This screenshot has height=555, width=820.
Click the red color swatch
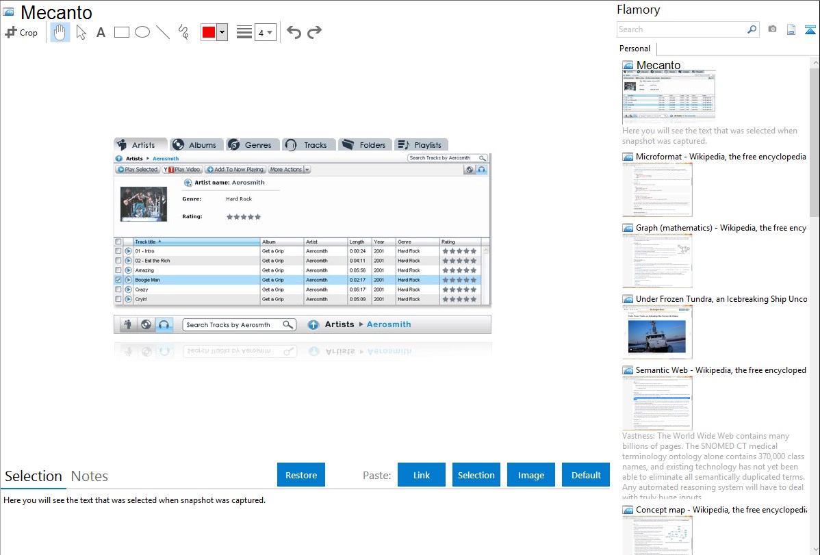point(209,32)
